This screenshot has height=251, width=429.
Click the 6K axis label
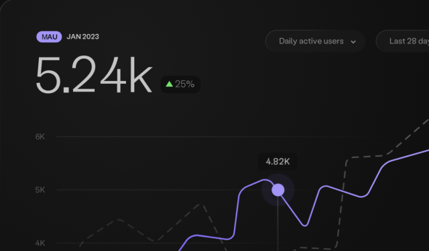click(x=40, y=137)
